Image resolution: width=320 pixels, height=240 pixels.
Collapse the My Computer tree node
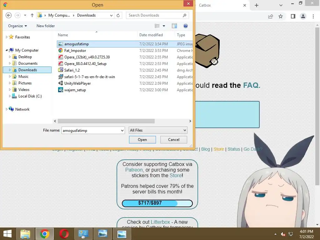(7, 50)
